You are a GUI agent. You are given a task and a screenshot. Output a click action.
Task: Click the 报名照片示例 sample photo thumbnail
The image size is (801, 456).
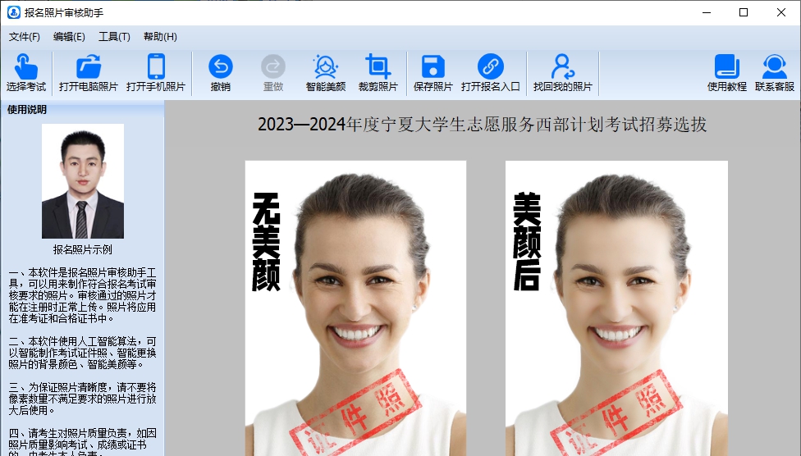coord(83,181)
